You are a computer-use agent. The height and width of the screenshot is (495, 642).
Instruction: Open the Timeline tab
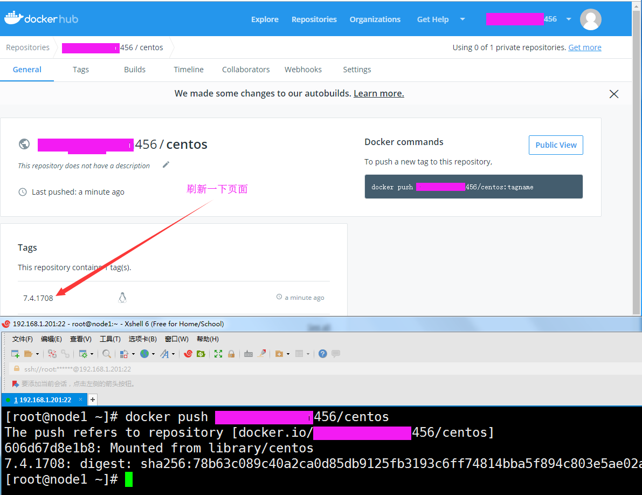[188, 70]
